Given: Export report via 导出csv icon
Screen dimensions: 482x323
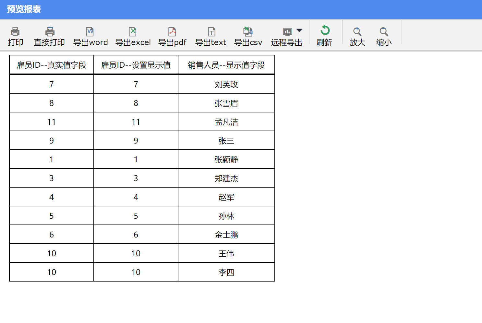Looking at the screenshot, I should click(x=248, y=32).
